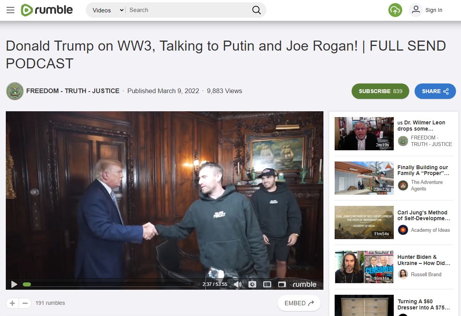
Task: Click The Adventure Agents channel avatar
Action: 403,185
